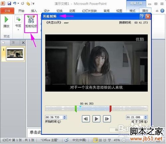
Task: Close the 剪裁视频 dialog
Action: pyautogui.click(x=148, y=17)
